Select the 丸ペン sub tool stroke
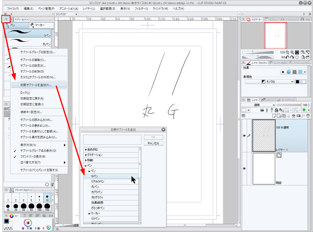Viewport: 313px width, 232px height. 27,42
